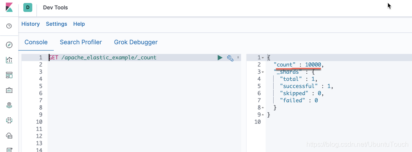
Task: Toggle fold marker on response line 8
Action: tap(263, 107)
